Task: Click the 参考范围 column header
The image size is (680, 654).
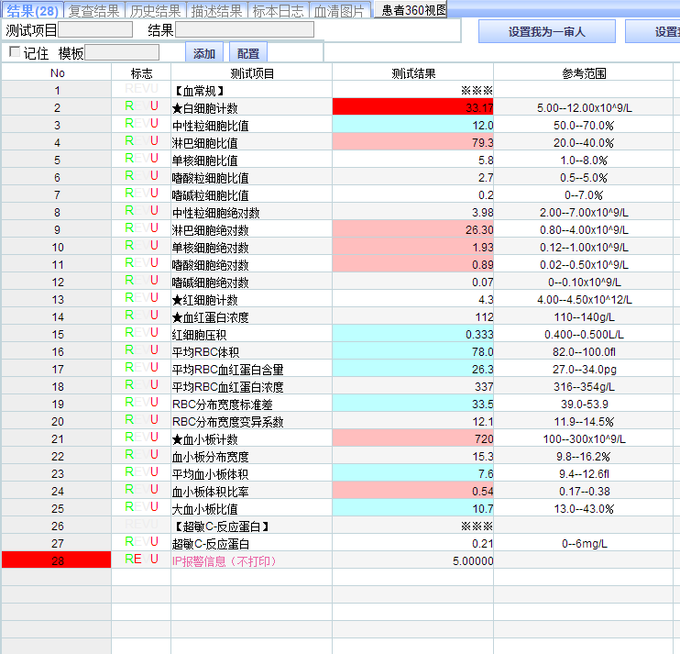Action: click(x=584, y=73)
